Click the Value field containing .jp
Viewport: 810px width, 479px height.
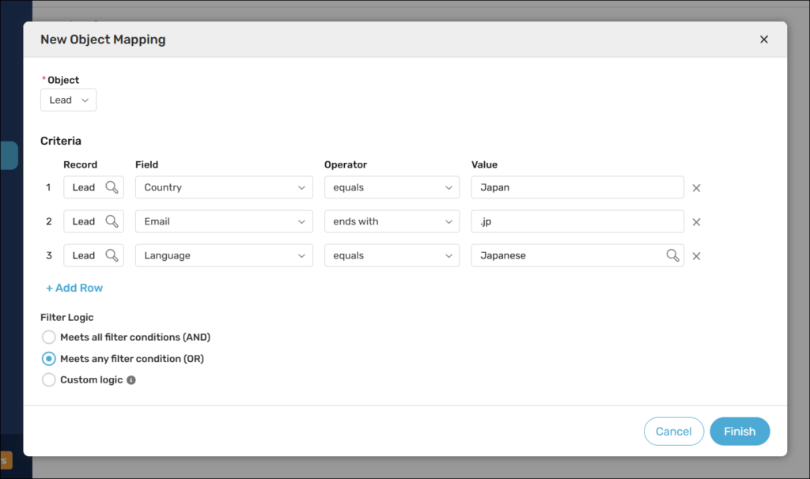(x=577, y=221)
